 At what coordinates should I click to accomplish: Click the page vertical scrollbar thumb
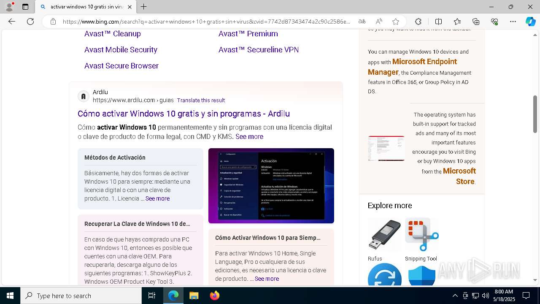click(535, 114)
